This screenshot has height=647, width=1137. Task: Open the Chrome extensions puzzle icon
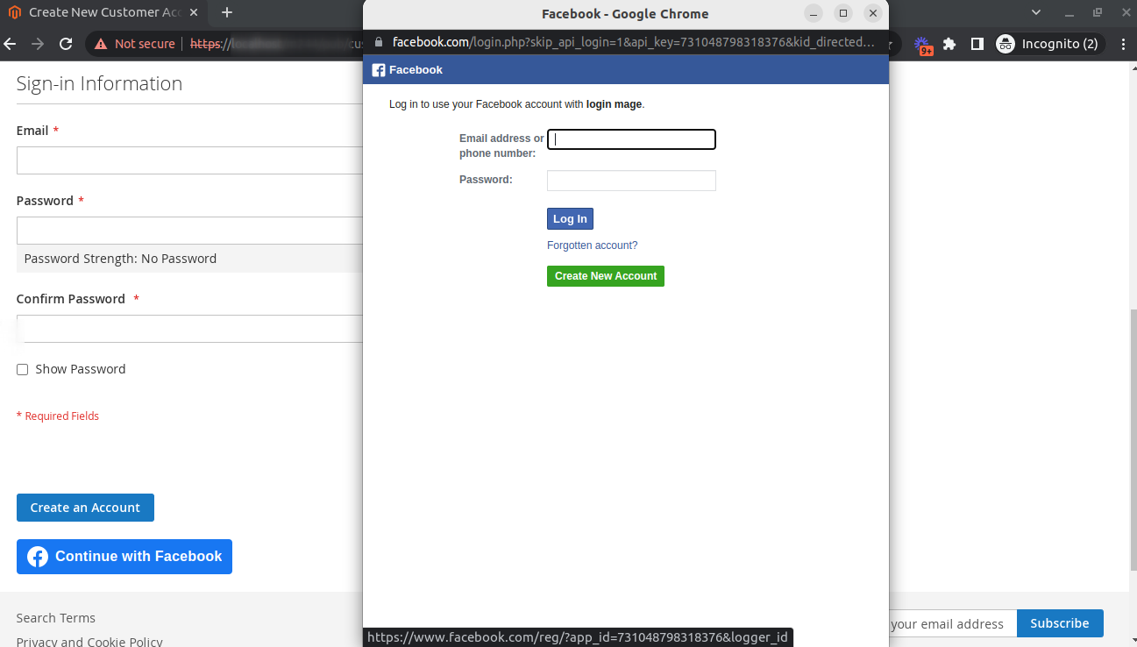coord(949,43)
